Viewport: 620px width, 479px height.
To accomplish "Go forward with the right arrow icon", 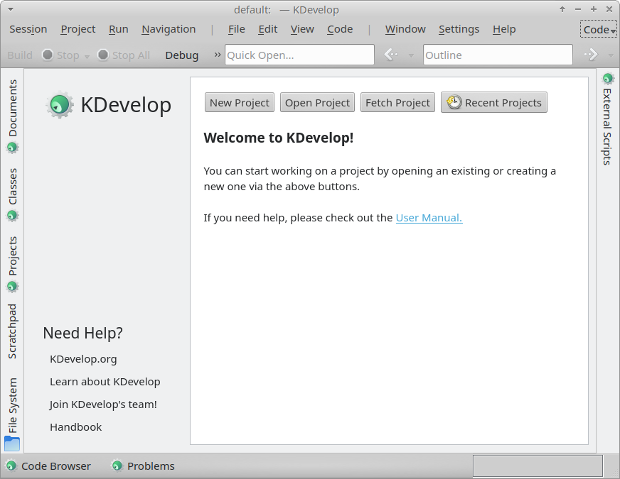I will tap(591, 55).
